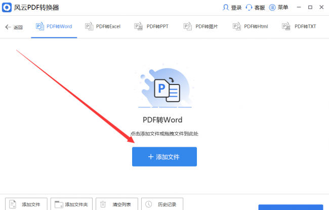Close the 风云PDF转换器 window
329x210 pixels.
(x=321, y=8)
